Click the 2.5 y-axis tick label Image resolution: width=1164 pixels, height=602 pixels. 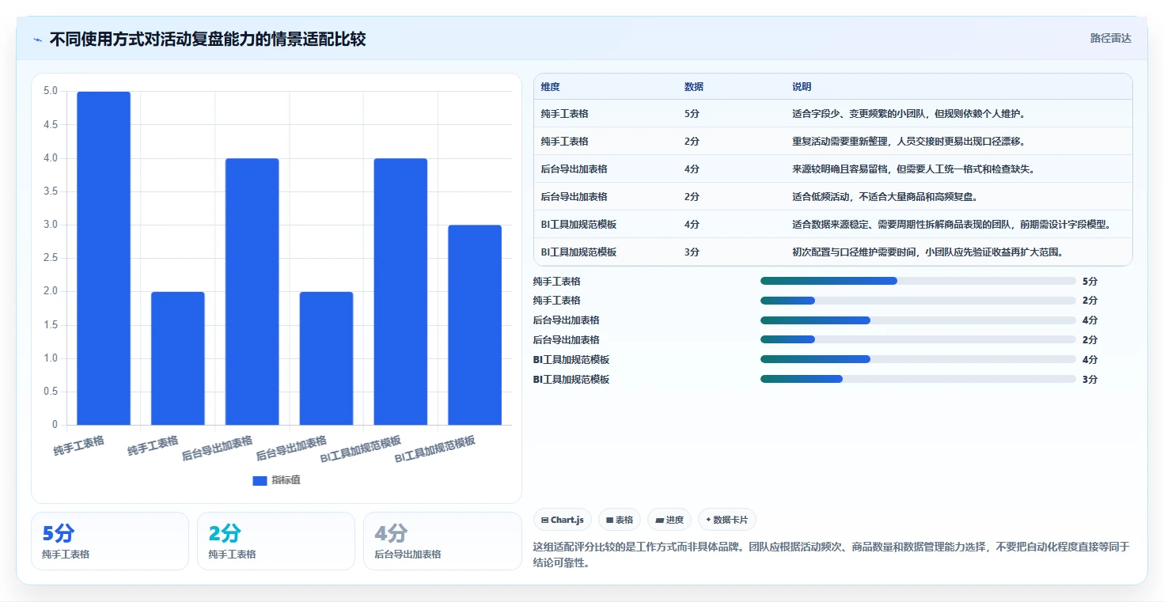[x=51, y=258]
